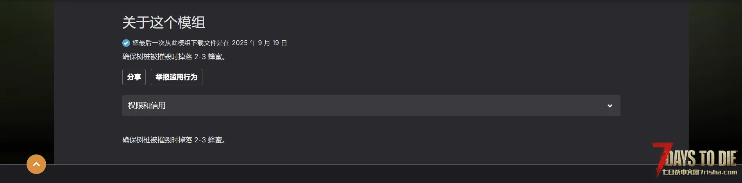Click the description line below 权限和信用 panel
742x183 pixels.
tap(174, 140)
